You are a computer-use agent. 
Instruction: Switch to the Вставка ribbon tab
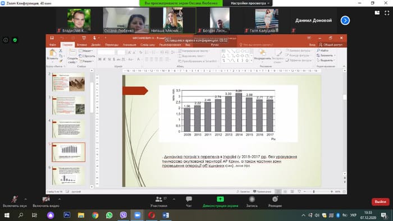click(82, 45)
